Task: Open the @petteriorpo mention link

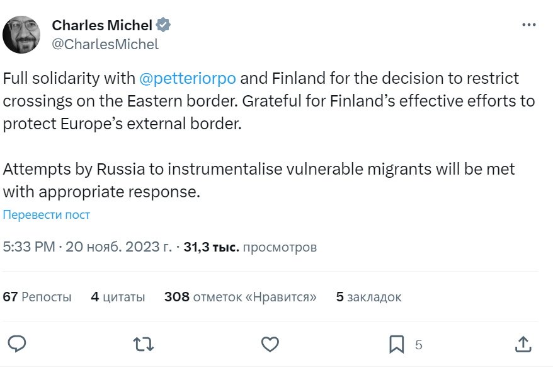Action: [x=187, y=79]
